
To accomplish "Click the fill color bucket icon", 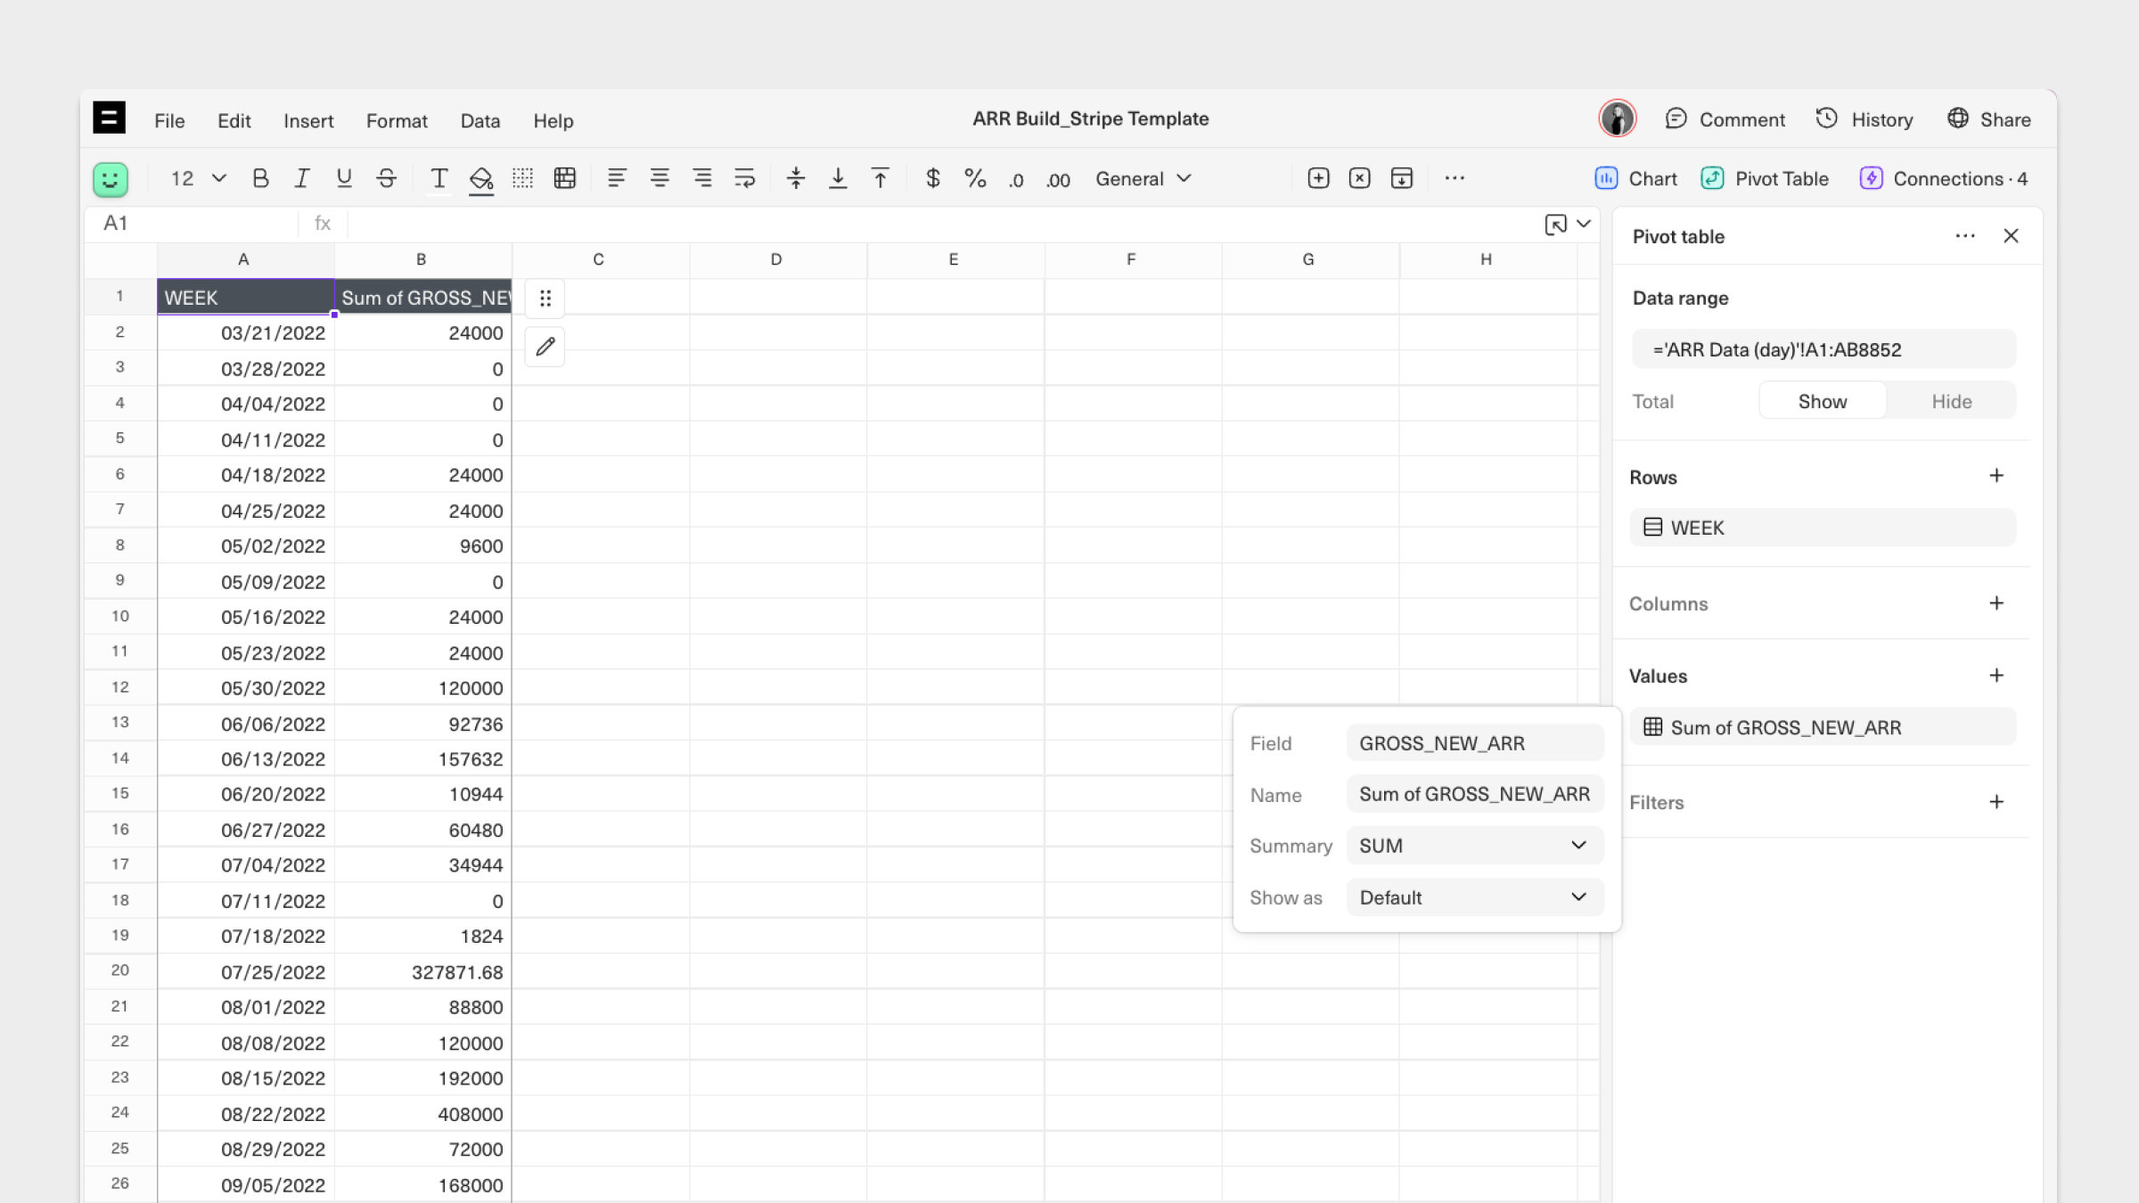I will click(480, 178).
